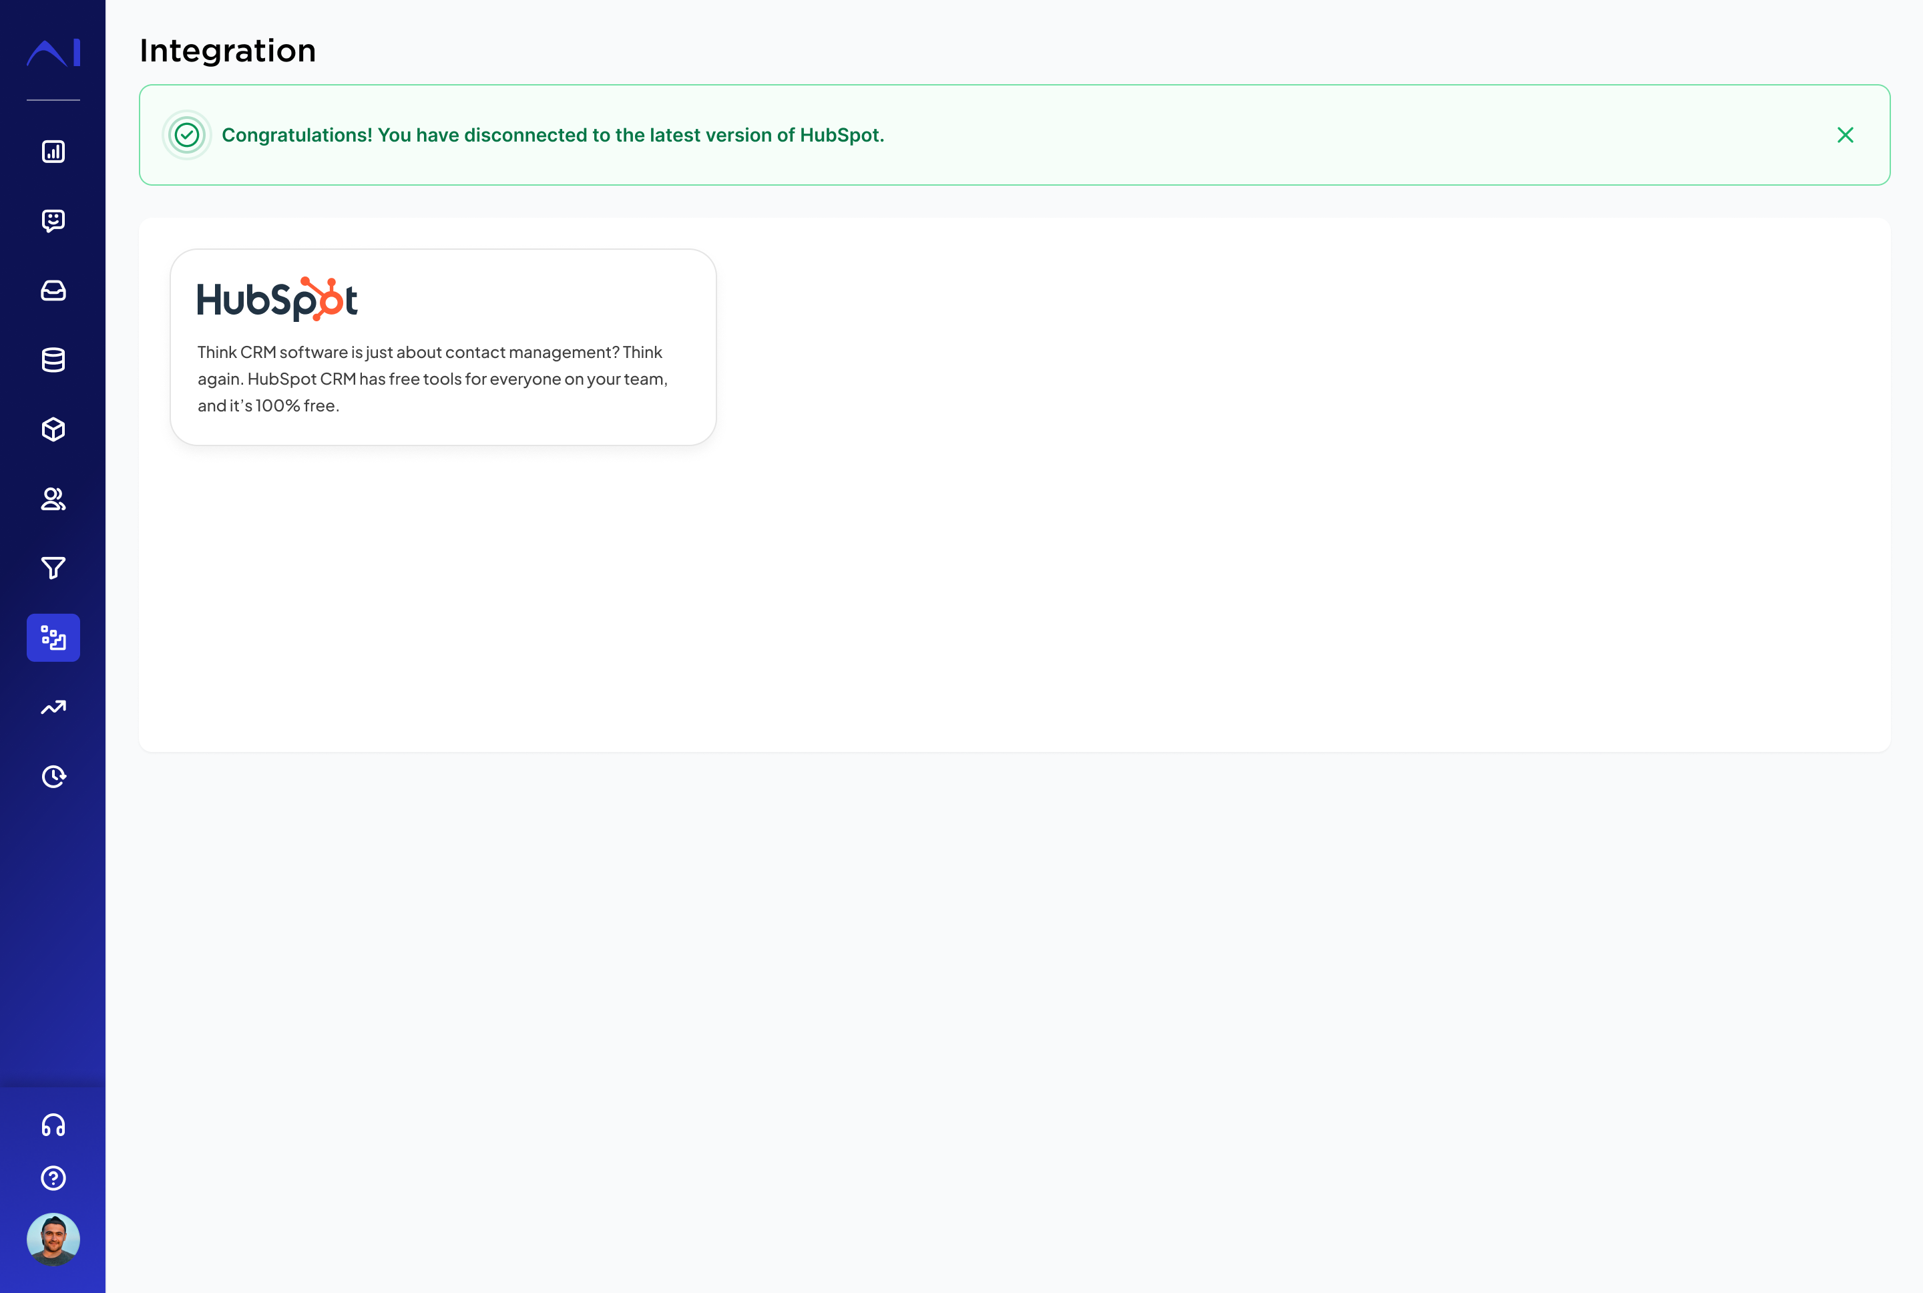Open the user profile avatar

[53, 1240]
